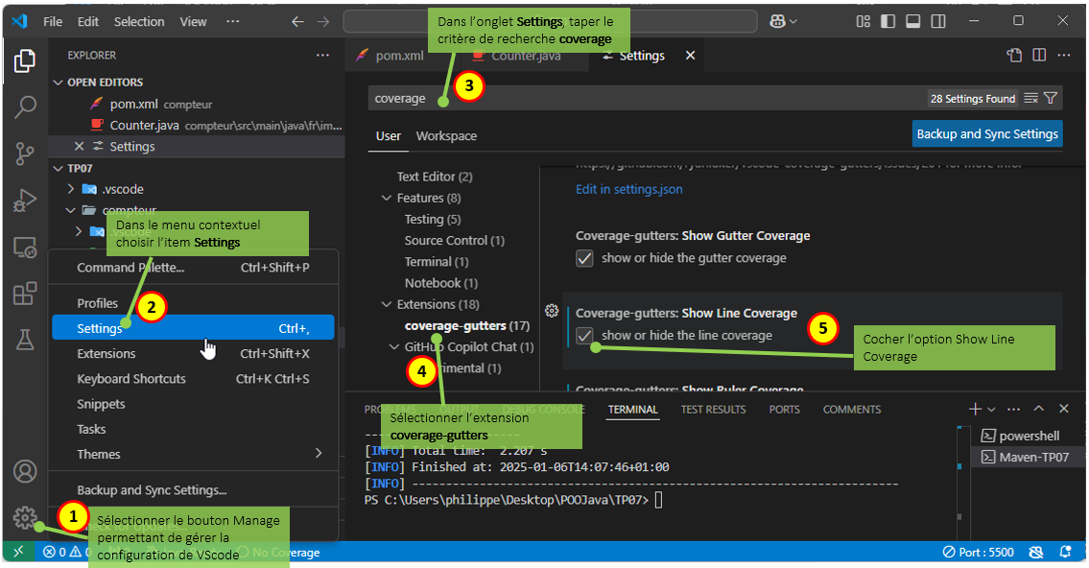Open the Source Control view icon
The width and height of the screenshot is (1089, 568).
point(25,154)
